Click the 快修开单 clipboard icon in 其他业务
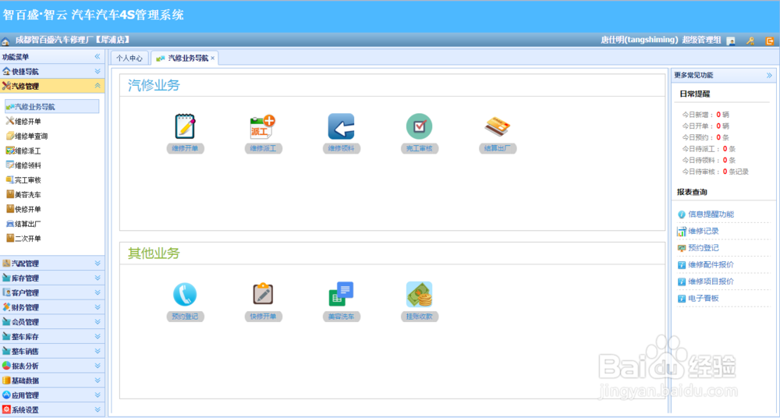 click(263, 294)
